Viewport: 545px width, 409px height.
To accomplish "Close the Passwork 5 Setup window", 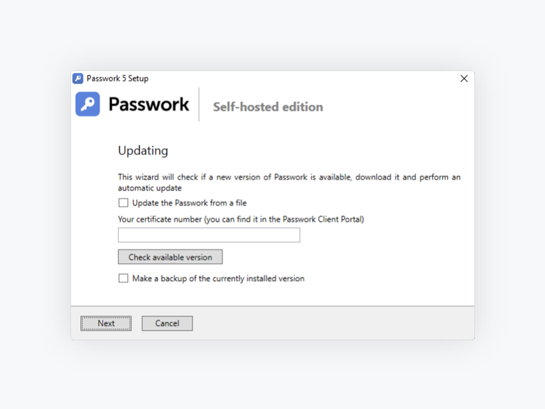I will coord(464,78).
